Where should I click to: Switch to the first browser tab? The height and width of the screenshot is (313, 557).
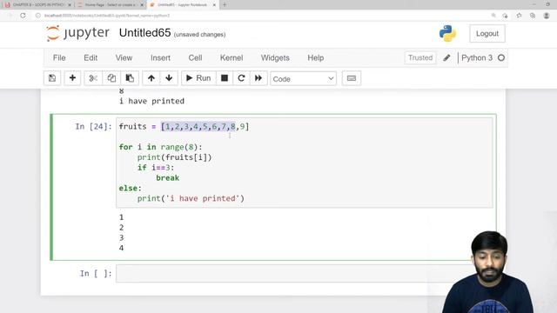click(x=37, y=5)
